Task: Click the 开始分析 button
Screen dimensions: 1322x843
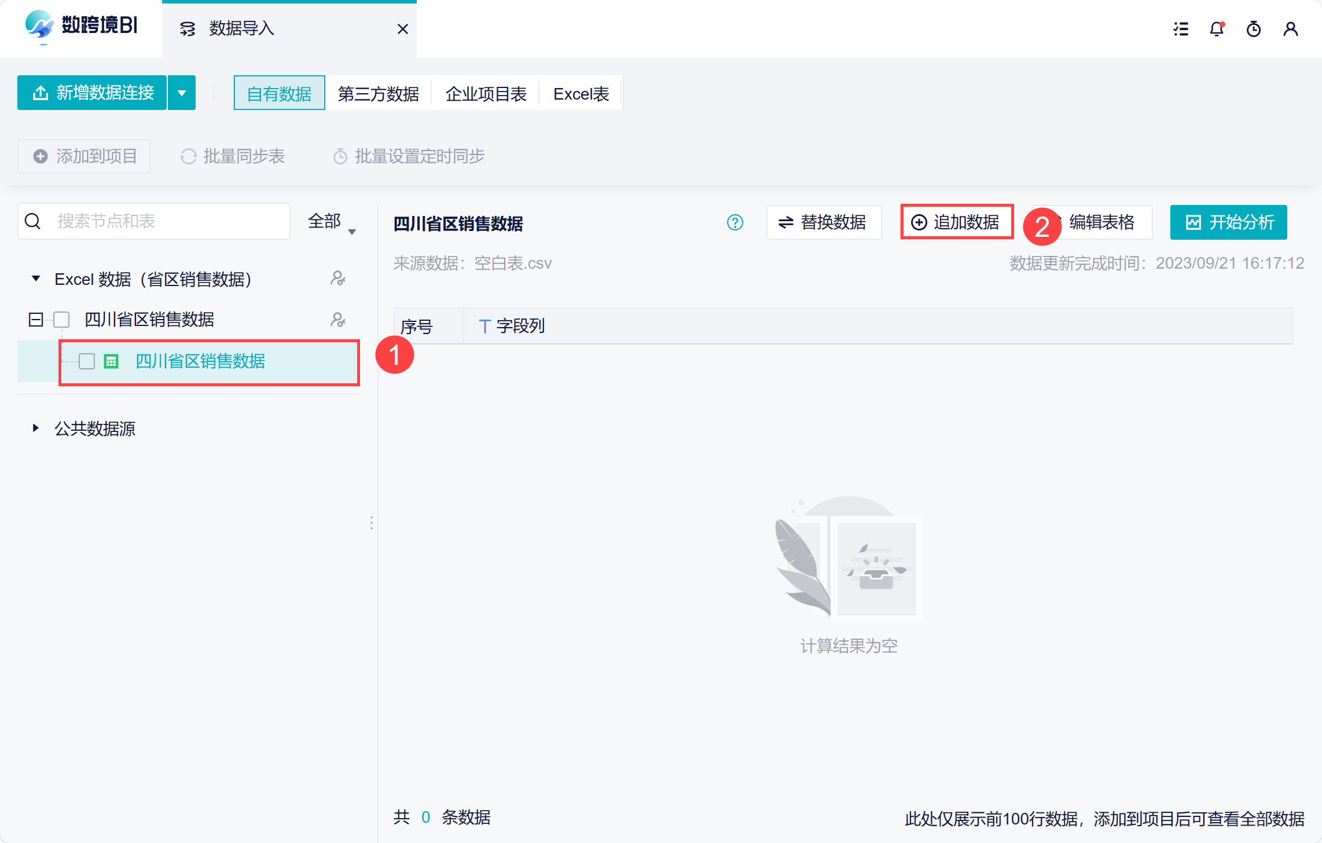Action: click(x=1228, y=222)
